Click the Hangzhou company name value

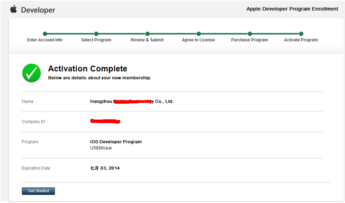pyautogui.click(x=131, y=101)
